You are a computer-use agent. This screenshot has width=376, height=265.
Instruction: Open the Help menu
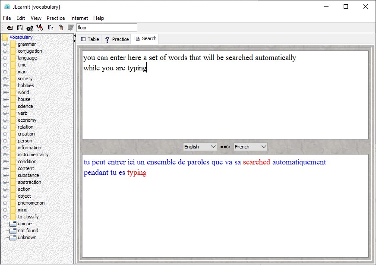[98, 18]
